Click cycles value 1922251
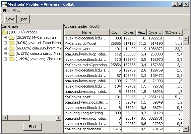The width and height of the screenshot is (191, 134). pyautogui.click(x=155, y=38)
